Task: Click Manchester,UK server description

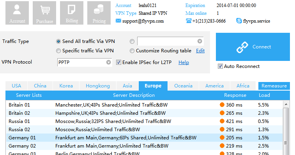Action: point(111,105)
